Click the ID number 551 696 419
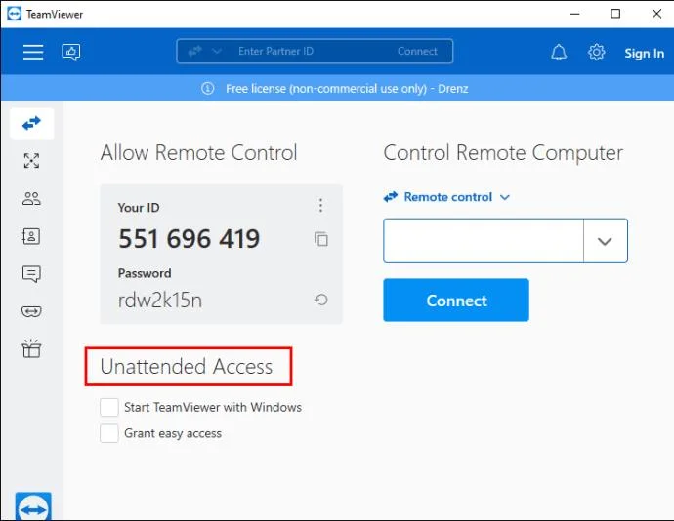The height and width of the screenshot is (521, 674). pyautogui.click(x=190, y=238)
